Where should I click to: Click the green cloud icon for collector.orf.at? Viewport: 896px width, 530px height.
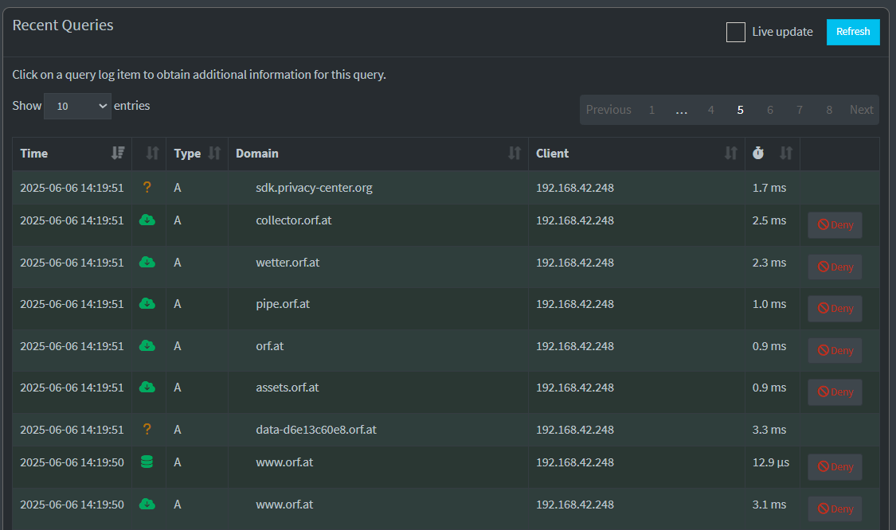click(x=147, y=220)
